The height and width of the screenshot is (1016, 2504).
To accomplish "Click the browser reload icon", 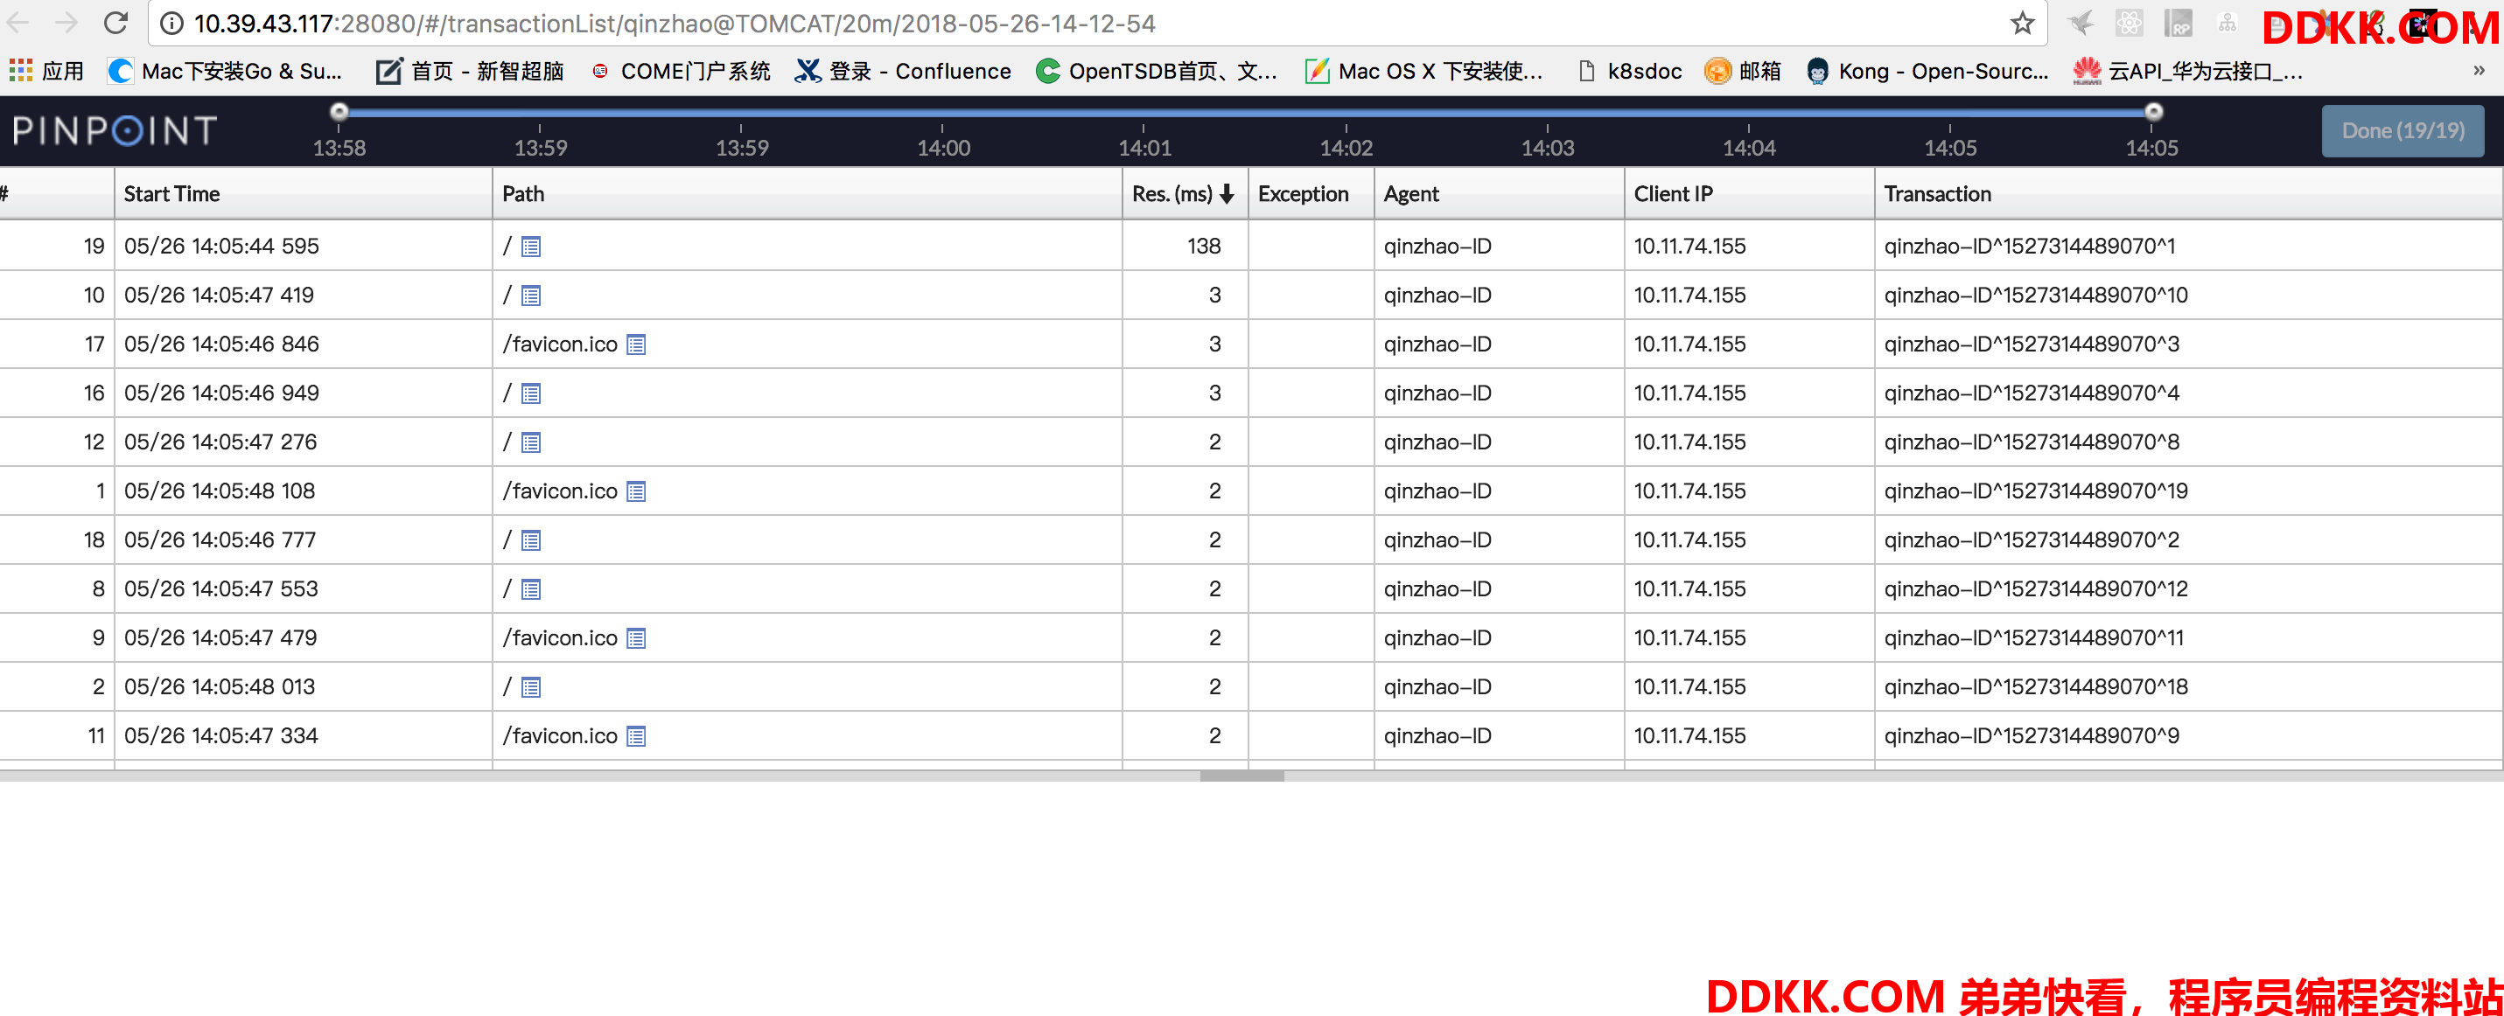I will tap(115, 23).
